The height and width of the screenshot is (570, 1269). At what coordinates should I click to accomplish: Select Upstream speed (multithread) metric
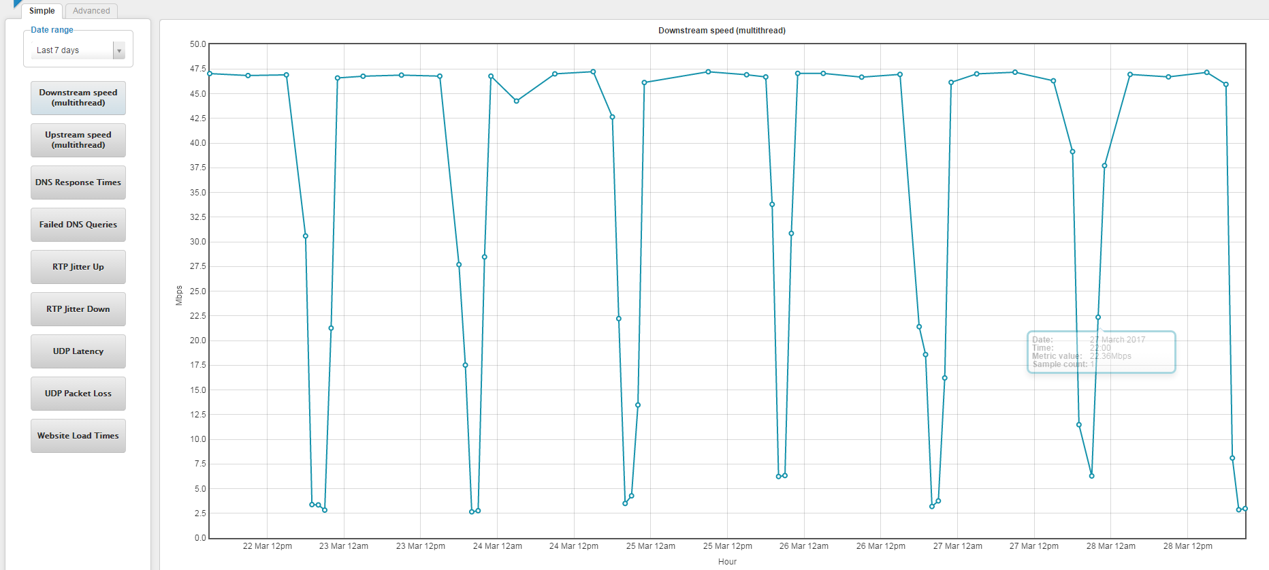[x=78, y=140]
